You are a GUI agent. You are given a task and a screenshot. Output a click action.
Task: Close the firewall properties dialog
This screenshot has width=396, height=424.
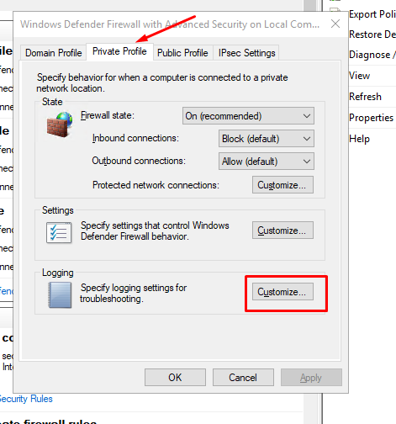(x=335, y=24)
